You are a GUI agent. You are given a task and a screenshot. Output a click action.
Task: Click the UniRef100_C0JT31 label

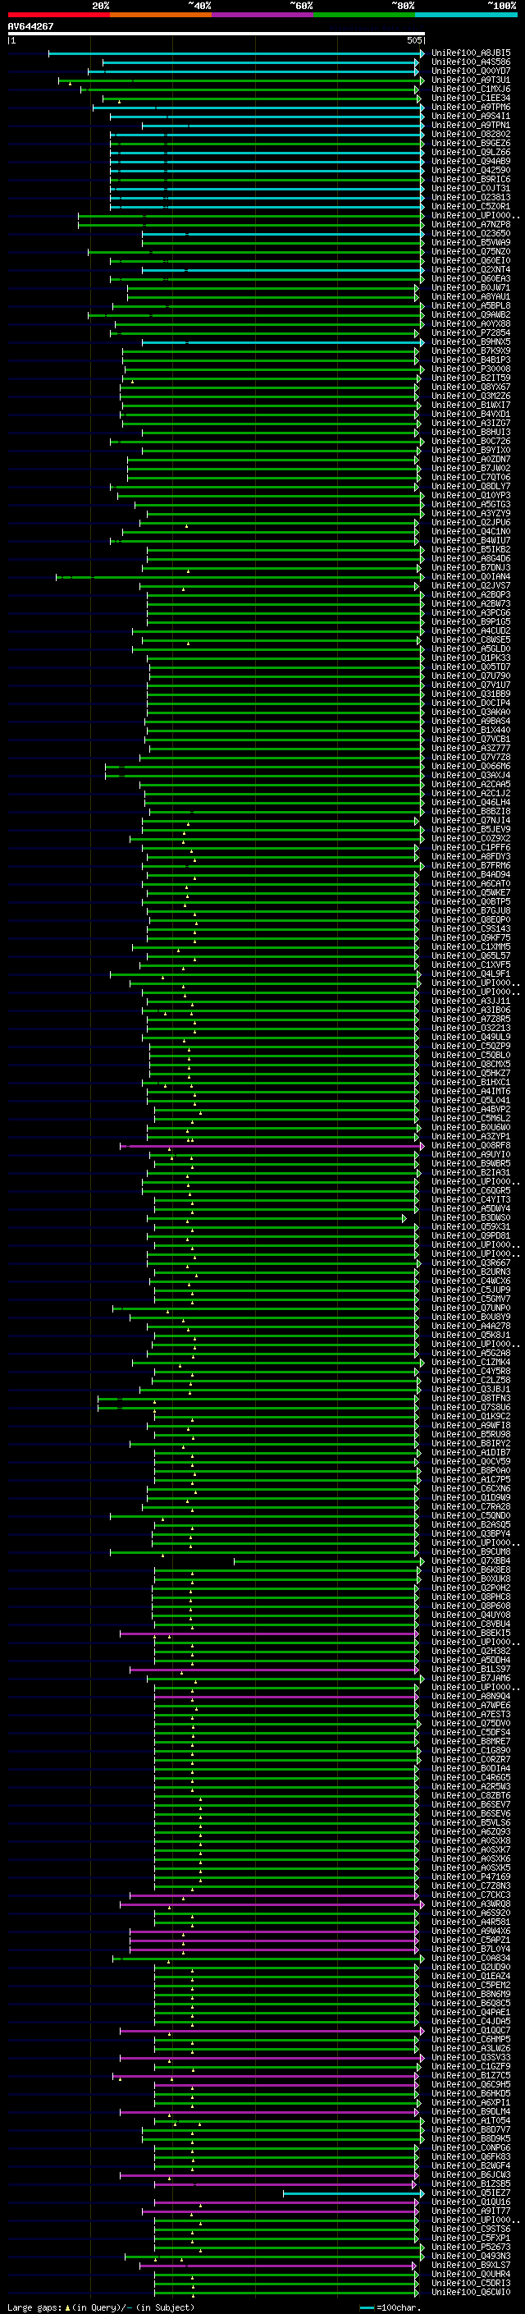(x=471, y=188)
